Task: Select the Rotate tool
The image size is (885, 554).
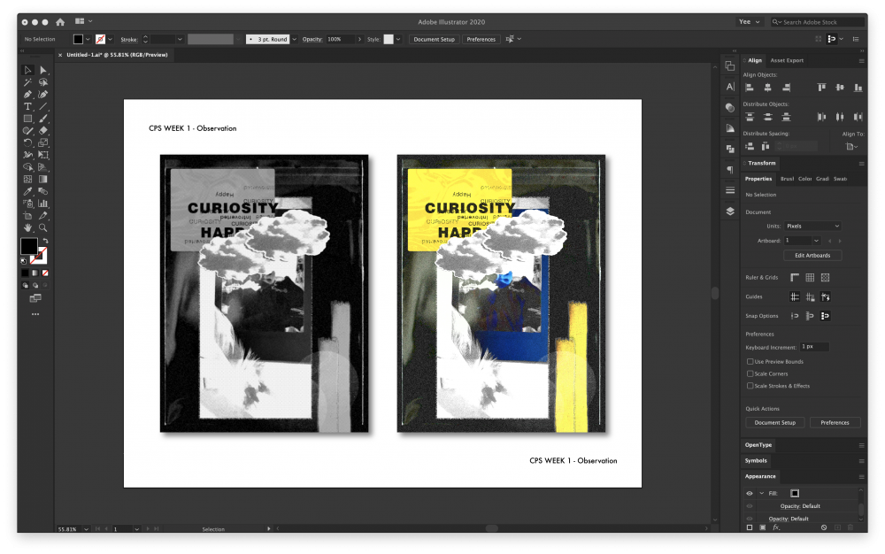Action: click(x=27, y=142)
